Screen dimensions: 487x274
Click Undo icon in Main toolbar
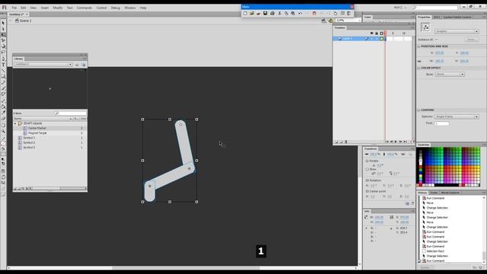click(x=300, y=14)
